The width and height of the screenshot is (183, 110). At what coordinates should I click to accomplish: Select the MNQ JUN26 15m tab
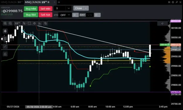36,2
